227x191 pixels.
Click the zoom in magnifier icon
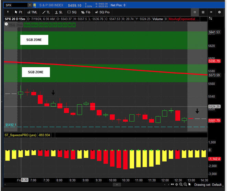pyautogui.click(x=180, y=184)
